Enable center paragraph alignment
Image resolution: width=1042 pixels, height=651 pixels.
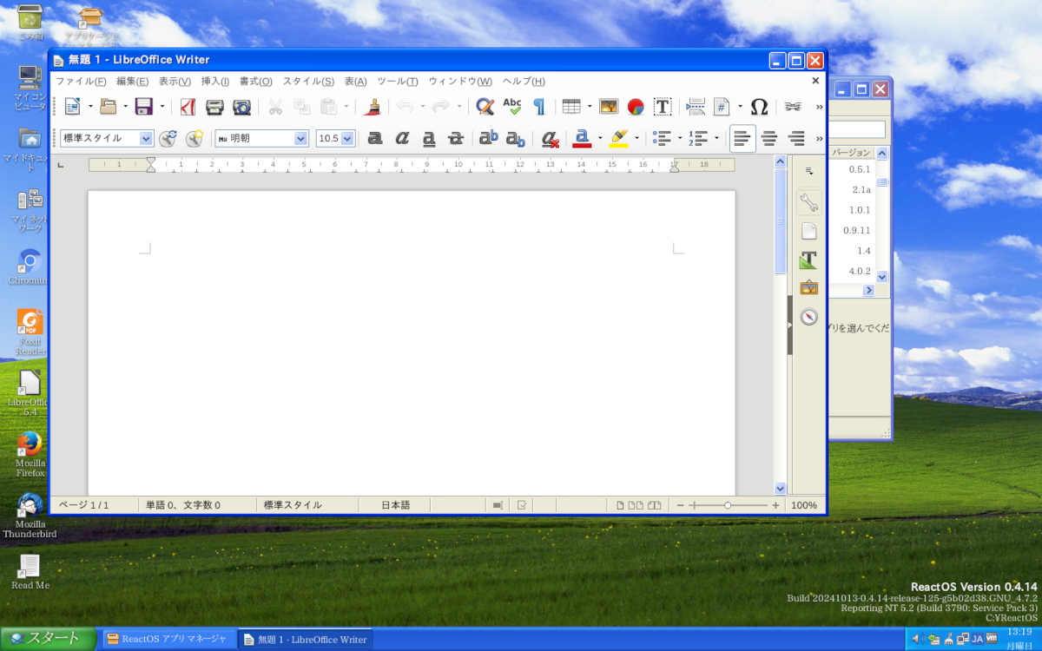tap(769, 138)
